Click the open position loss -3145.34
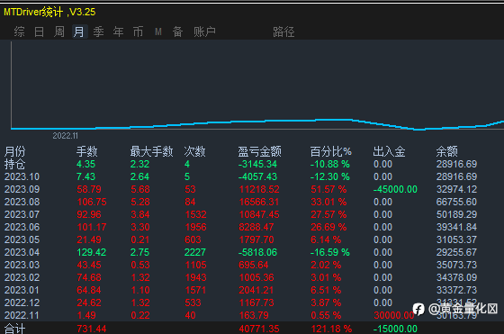The image size is (504, 334). pyautogui.click(x=257, y=164)
